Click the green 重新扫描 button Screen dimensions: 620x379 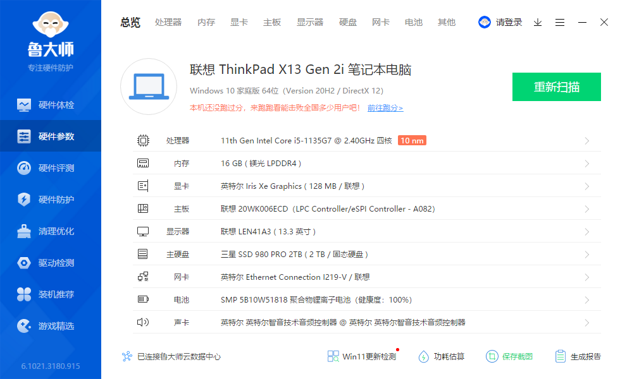tap(557, 87)
